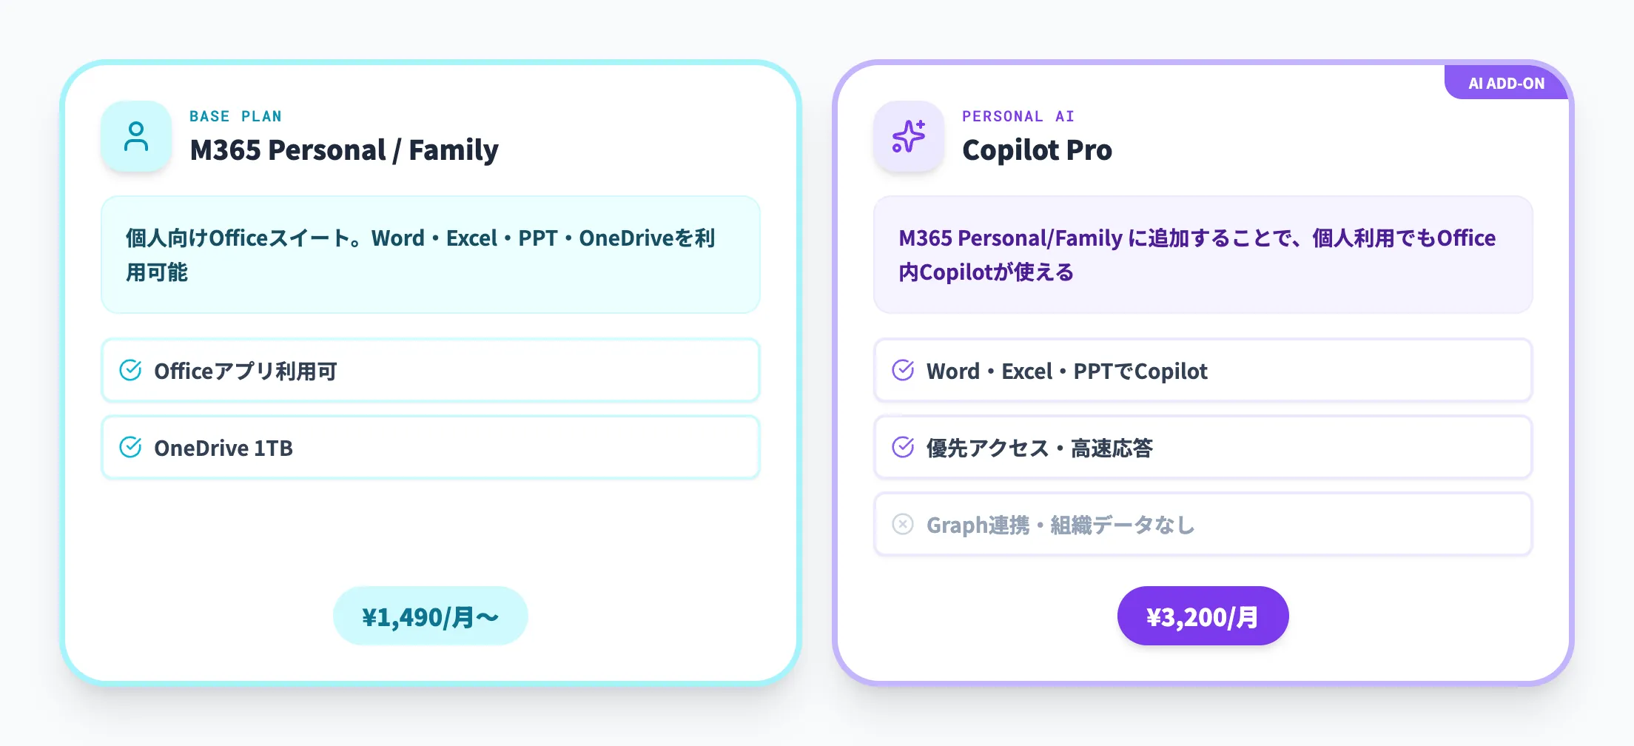
Task: Select the Copilot Pro heading
Action: (1037, 150)
